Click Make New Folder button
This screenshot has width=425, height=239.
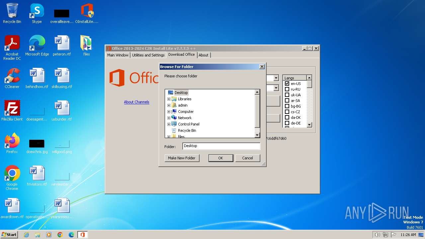(182, 158)
